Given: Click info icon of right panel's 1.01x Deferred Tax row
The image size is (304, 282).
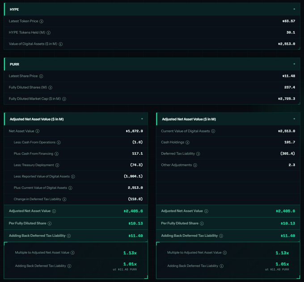Looking at the screenshot, I should click(x=221, y=266).
